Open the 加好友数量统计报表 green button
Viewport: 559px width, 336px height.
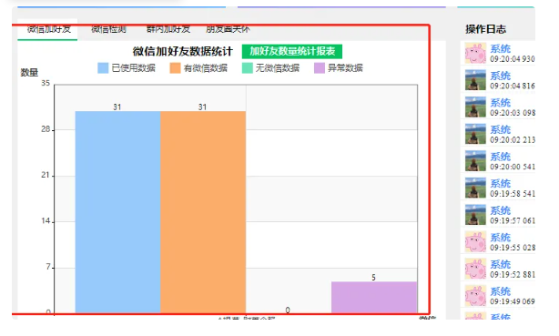click(292, 51)
